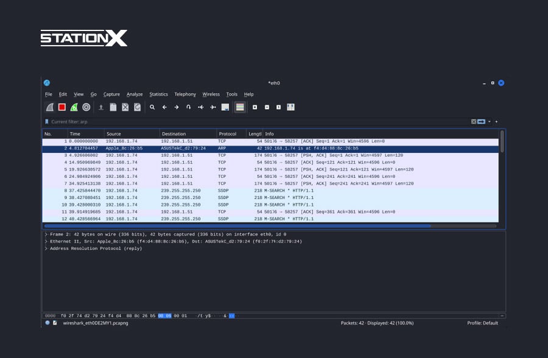Go back to previous packet arrow

click(164, 107)
